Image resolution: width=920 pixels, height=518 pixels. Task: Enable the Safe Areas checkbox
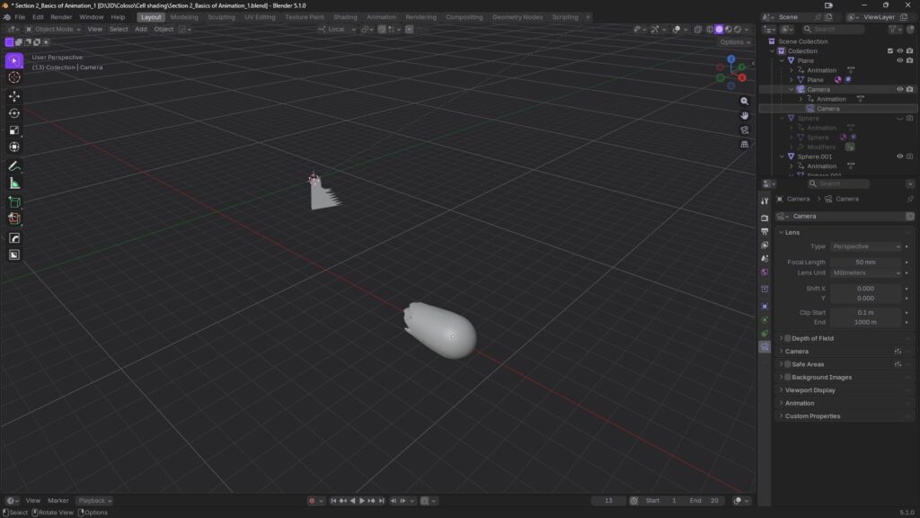tap(788, 364)
